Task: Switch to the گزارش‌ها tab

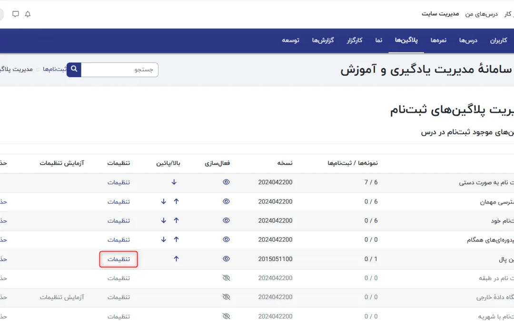Action: coord(323,40)
